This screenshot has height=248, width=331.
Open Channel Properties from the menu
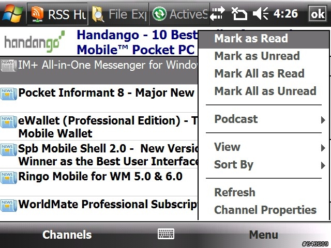pos(264,210)
